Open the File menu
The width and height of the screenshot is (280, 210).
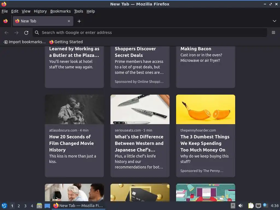(5, 11)
